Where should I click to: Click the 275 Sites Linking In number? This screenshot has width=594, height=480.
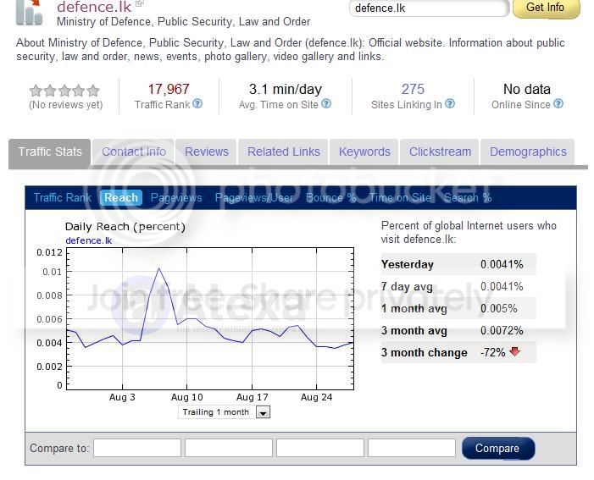pyautogui.click(x=413, y=90)
